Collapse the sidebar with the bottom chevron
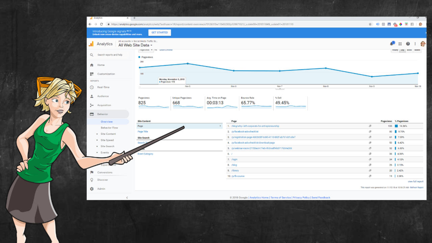 tap(127, 197)
